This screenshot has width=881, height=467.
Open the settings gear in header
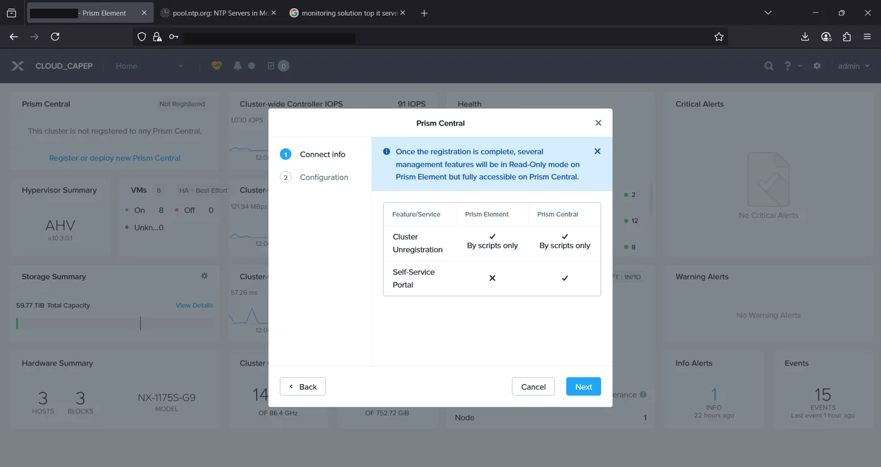pyautogui.click(x=817, y=66)
